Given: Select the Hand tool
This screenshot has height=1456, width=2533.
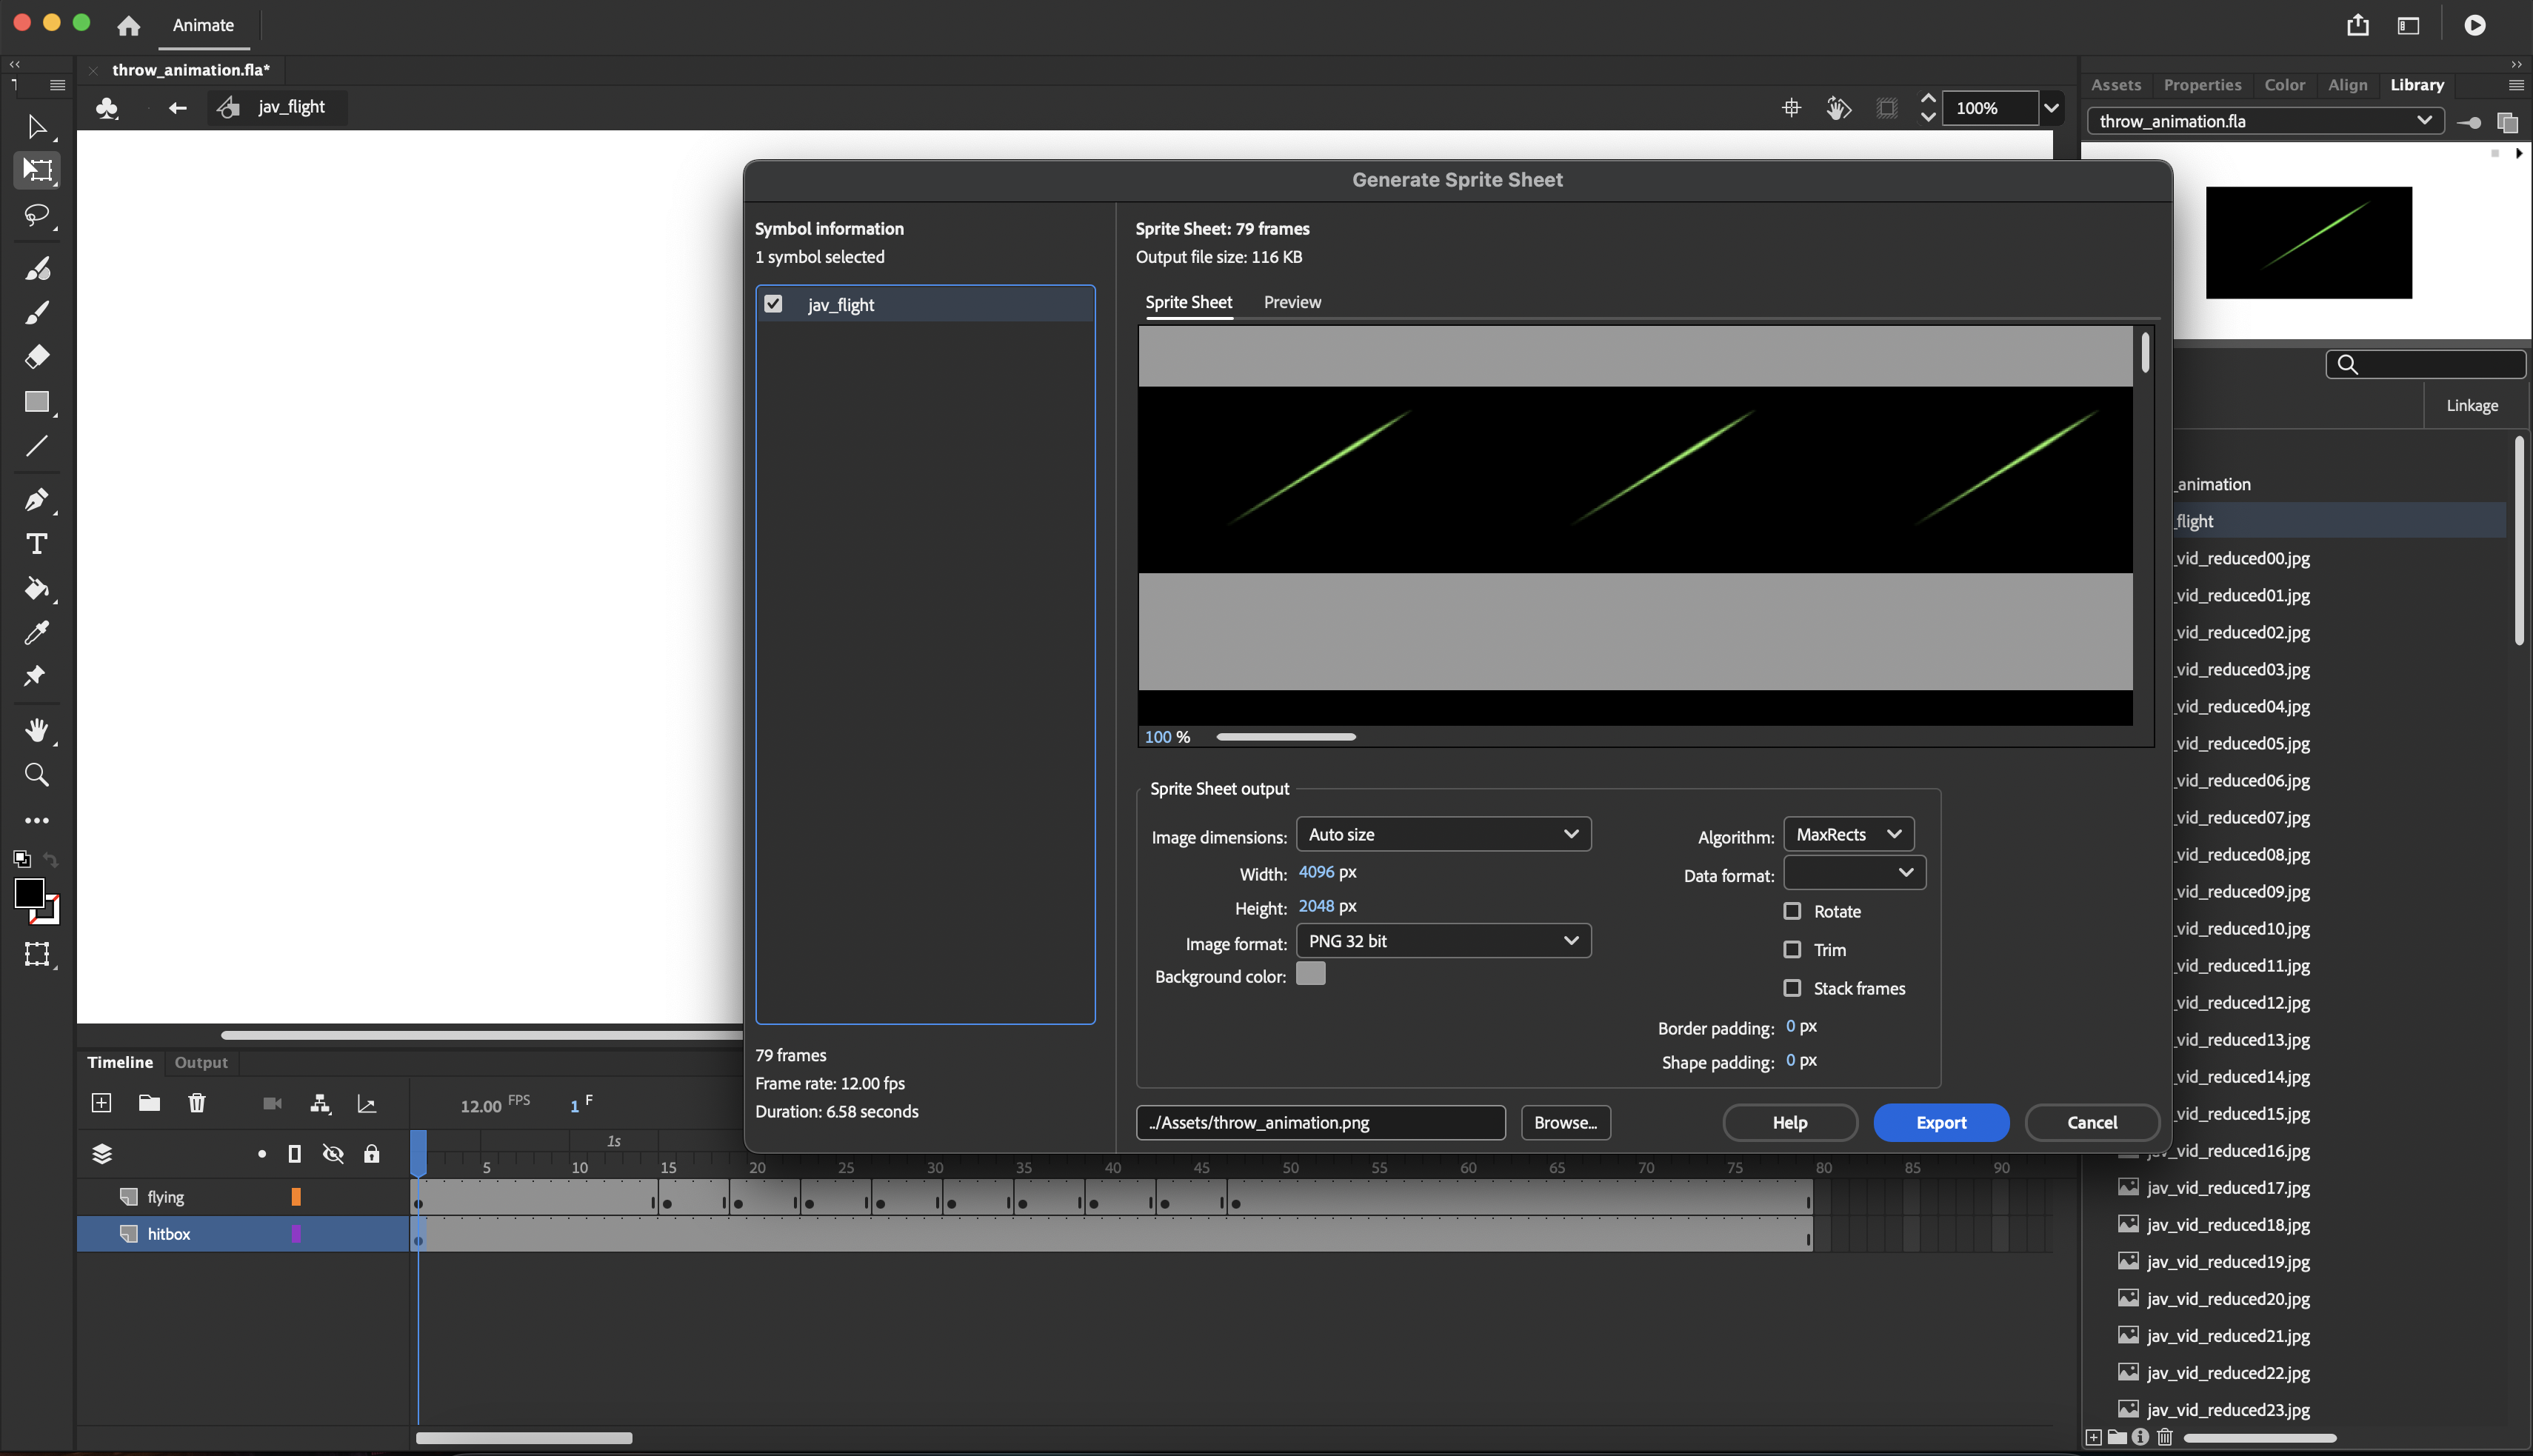Looking at the screenshot, I should click(37, 730).
